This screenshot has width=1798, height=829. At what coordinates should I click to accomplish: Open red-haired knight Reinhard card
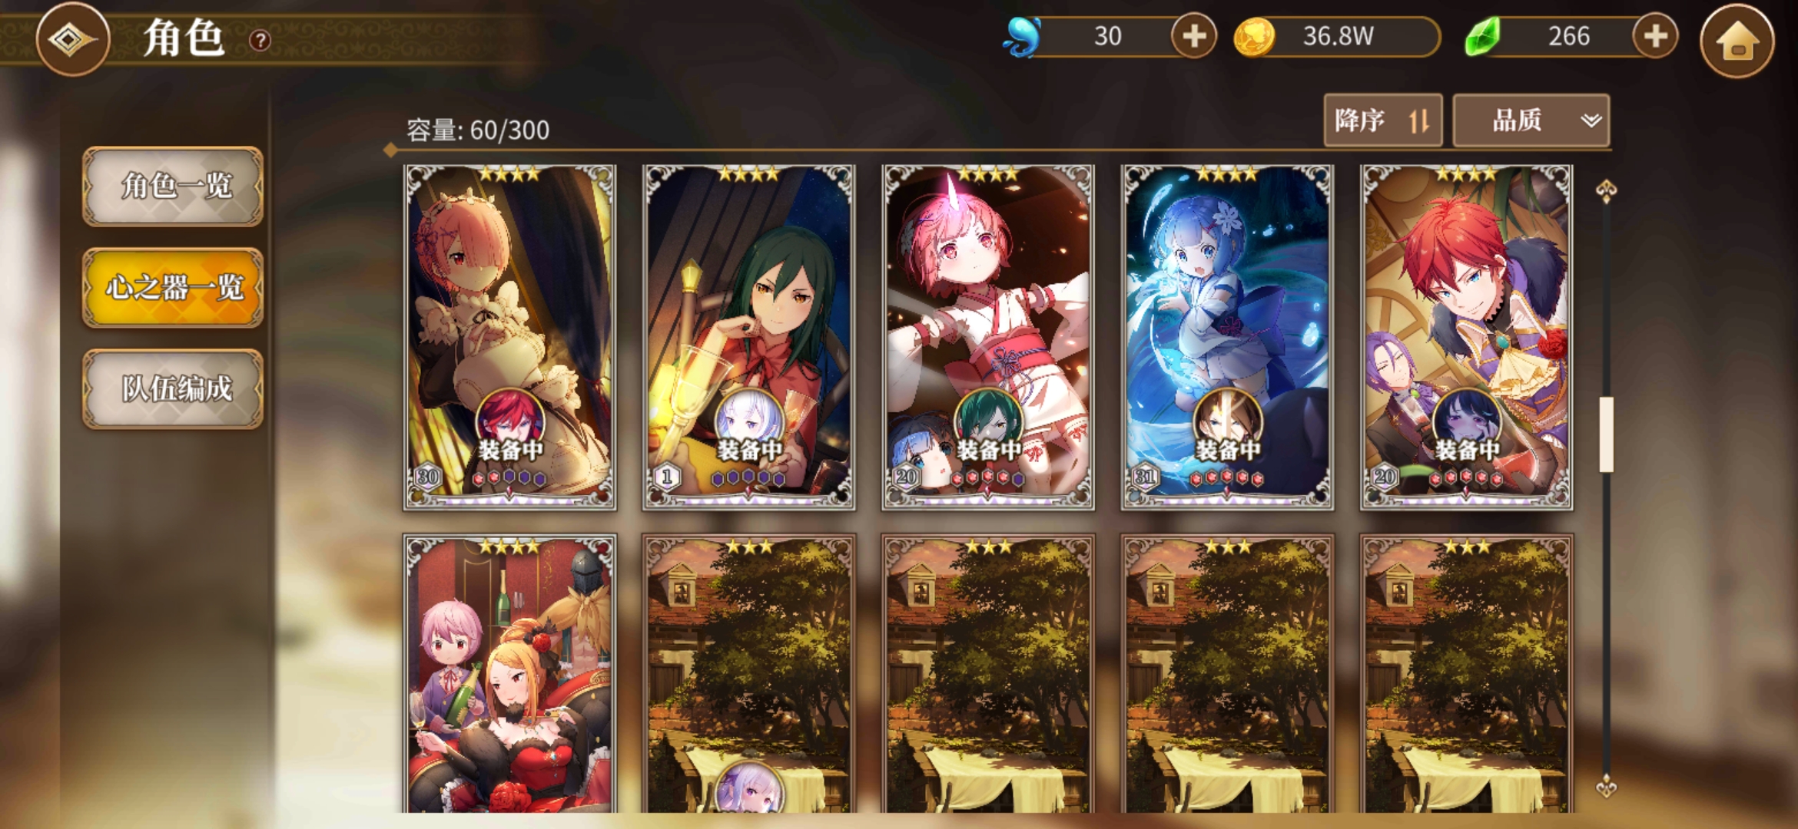coord(1466,337)
